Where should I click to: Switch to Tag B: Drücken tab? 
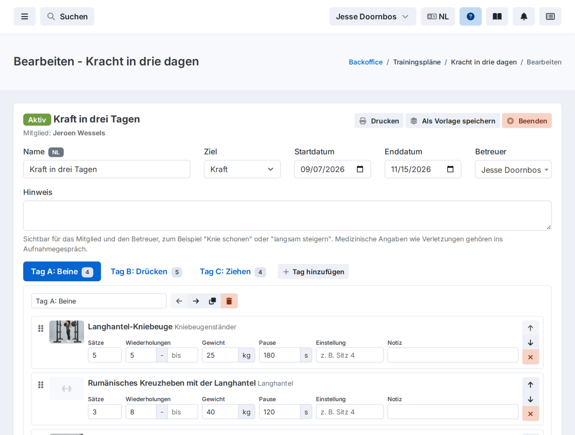pos(146,272)
